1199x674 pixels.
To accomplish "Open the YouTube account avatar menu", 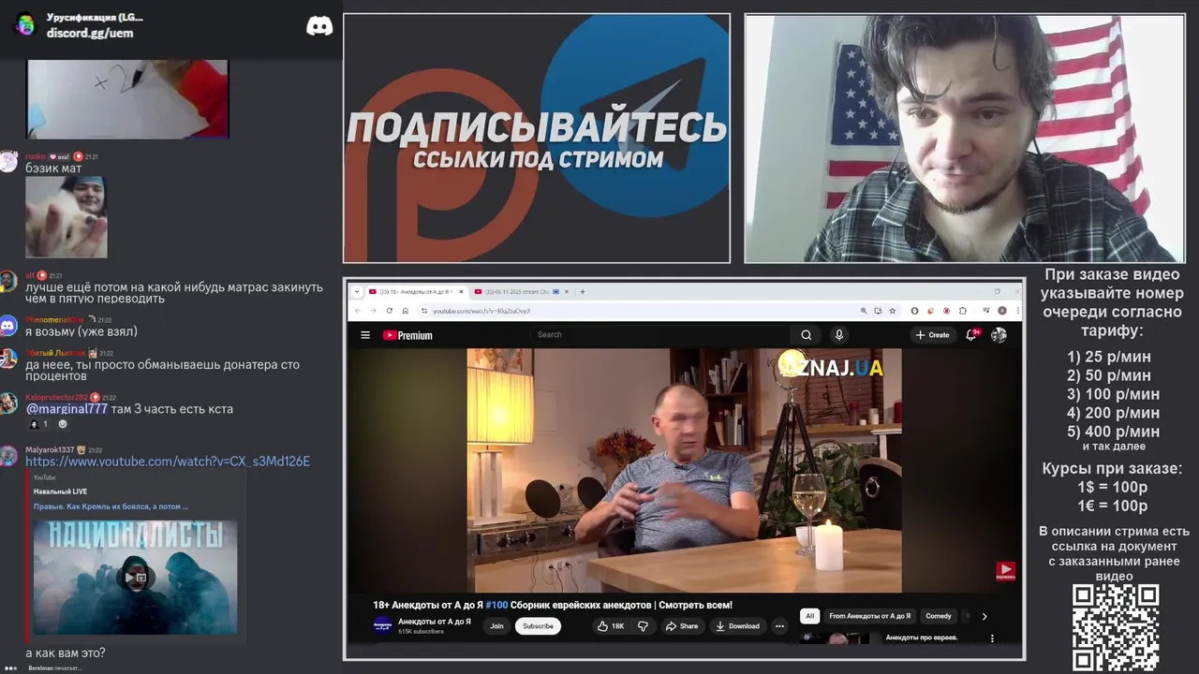I will 999,335.
